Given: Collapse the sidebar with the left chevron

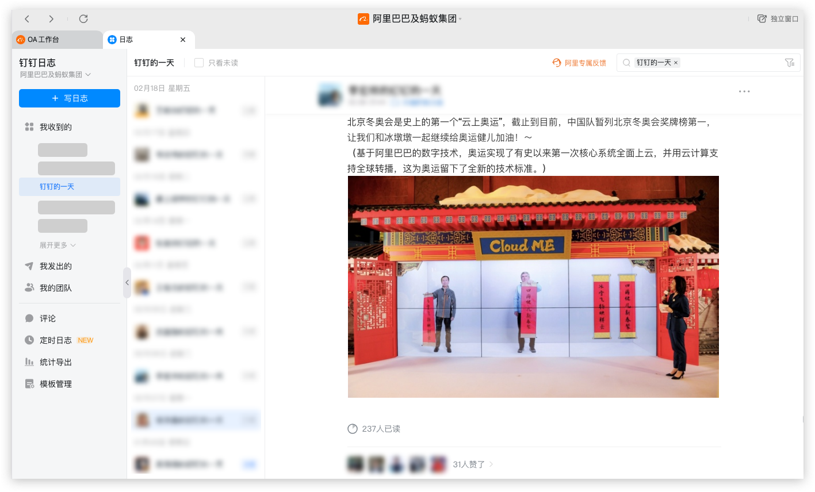Looking at the screenshot, I should 127,282.
